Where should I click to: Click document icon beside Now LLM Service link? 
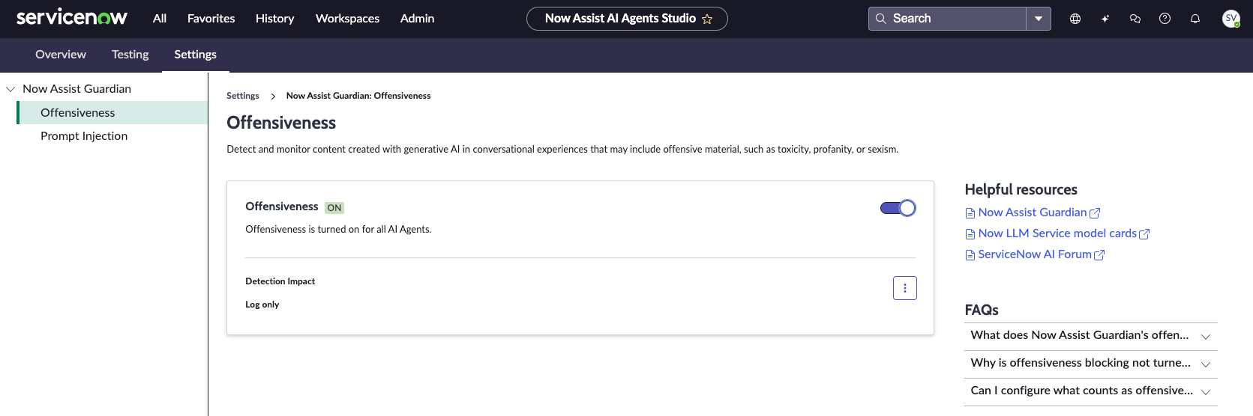click(970, 234)
